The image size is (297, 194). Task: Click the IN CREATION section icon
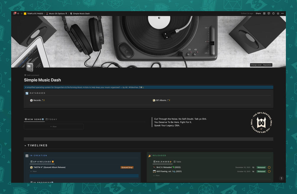pos(27,156)
